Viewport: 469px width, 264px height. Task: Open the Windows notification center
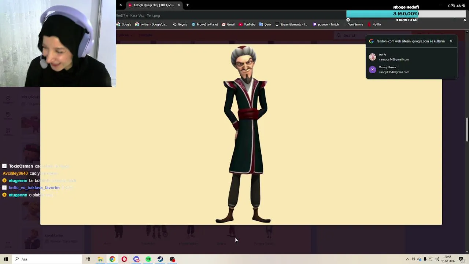click(461, 259)
